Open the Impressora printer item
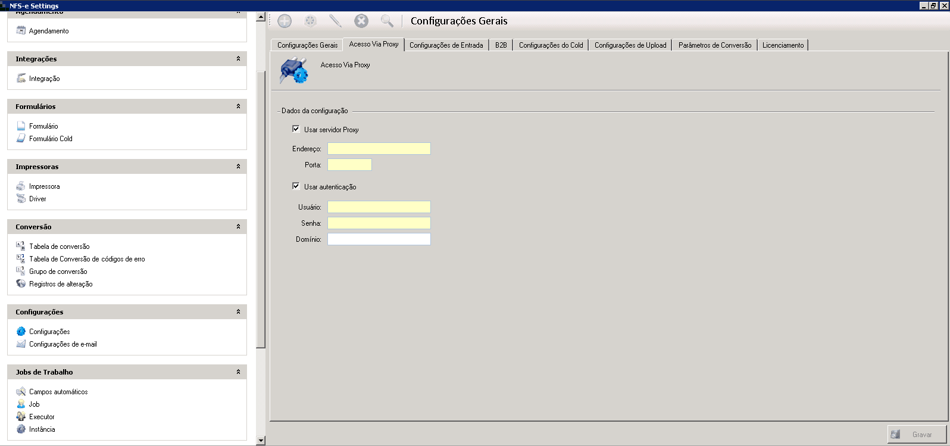Viewport: 950px width, 446px height. point(44,186)
